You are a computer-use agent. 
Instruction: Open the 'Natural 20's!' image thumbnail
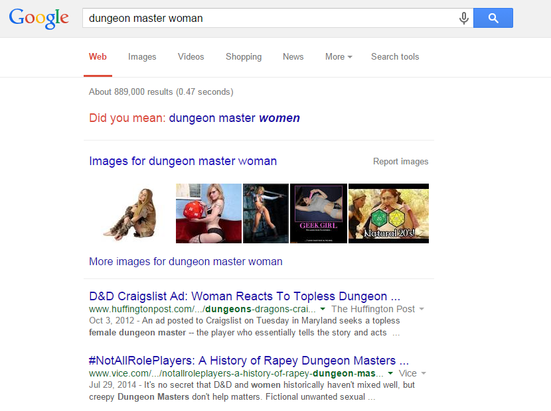388,213
